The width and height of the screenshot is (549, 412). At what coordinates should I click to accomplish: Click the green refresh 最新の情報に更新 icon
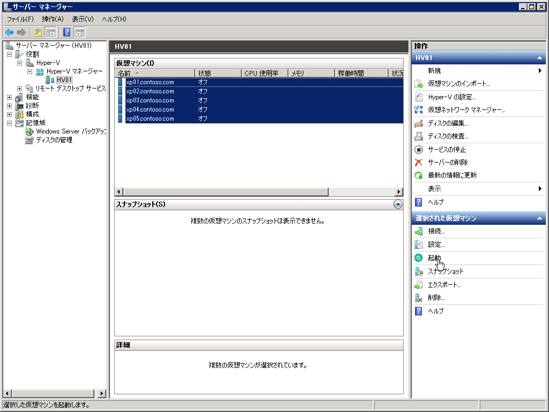(419, 175)
